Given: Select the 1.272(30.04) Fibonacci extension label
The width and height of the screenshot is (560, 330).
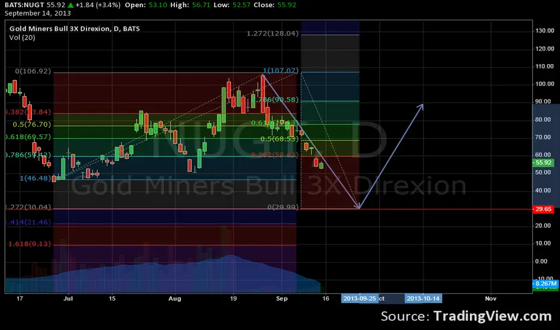Looking at the screenshot, I should click(28, 207).
